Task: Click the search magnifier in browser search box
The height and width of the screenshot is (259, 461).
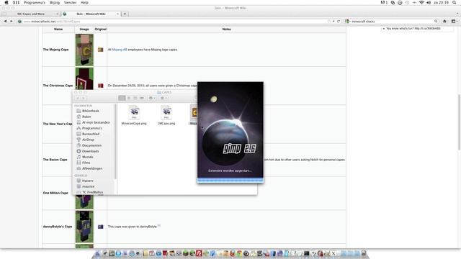Action: click(436, 21)
